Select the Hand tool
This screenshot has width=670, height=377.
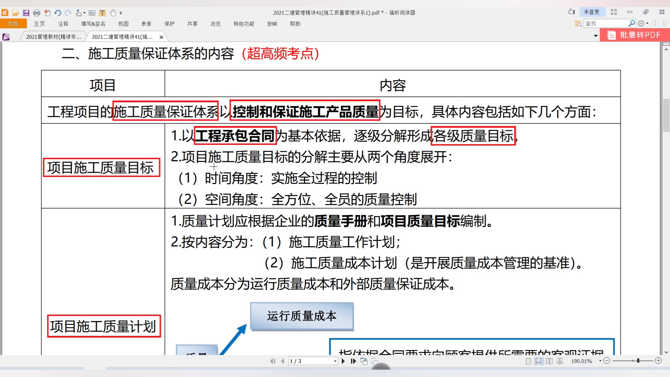[x=113, y=13]
